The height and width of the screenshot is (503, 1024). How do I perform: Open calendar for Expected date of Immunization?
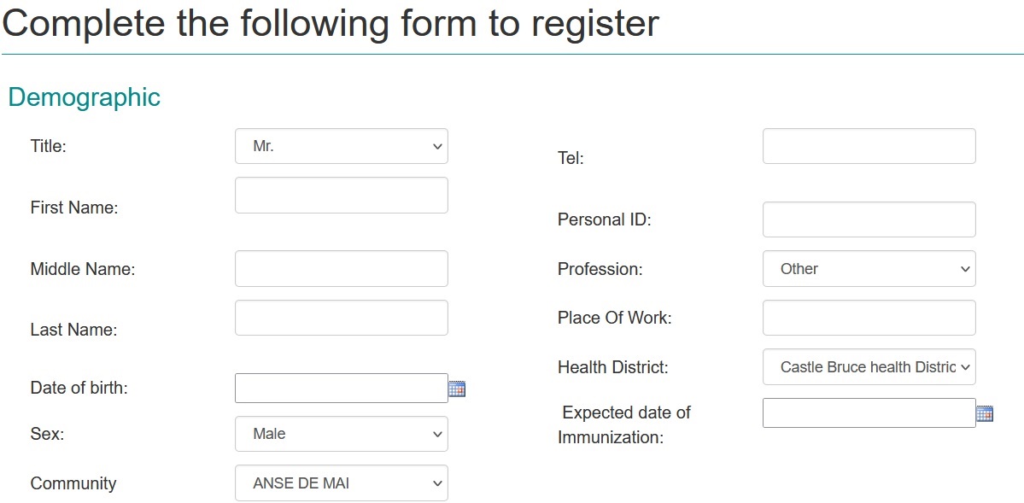coord(985,414)
